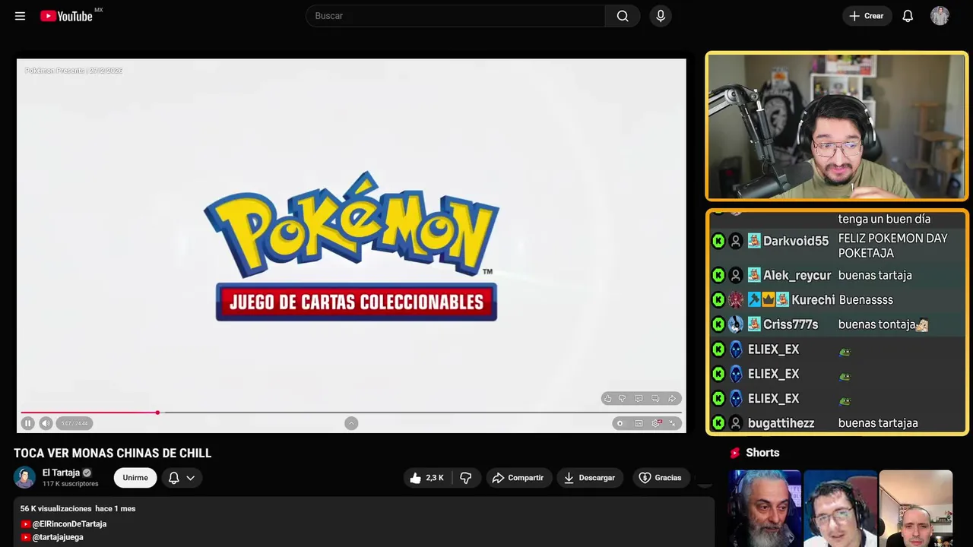Open the @ElRinconDeTartaja link
Viewport: 973px width, 547px height.
pos(69,524)
